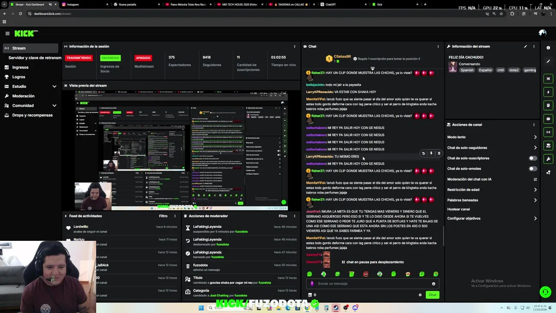Open chat settings gear icon
The width and height of the screenshot is (556, 313).
[x=420, y=295]
